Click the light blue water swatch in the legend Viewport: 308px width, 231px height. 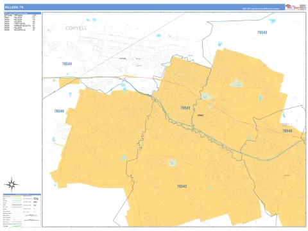pyautogui.click(x=17, y=201)
